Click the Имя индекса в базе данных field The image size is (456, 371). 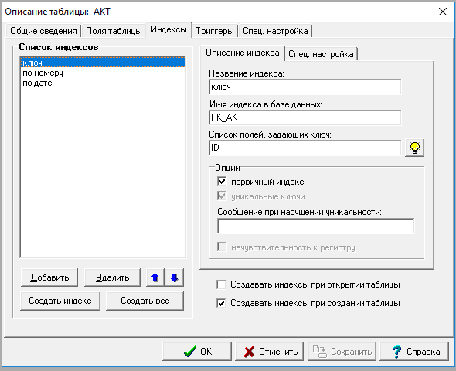click(305, 117)
